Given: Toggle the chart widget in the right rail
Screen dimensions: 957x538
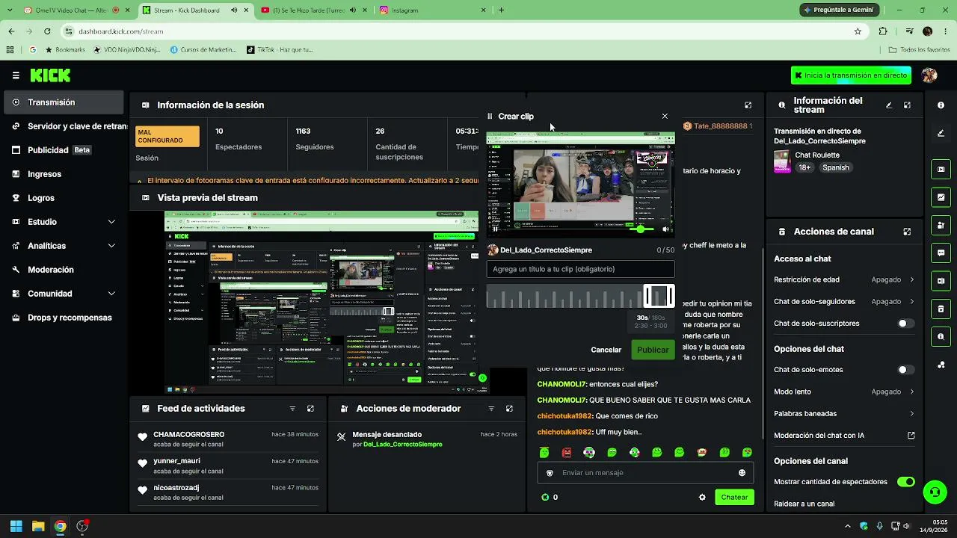Looking at the screenshot, I should (941, 197).
